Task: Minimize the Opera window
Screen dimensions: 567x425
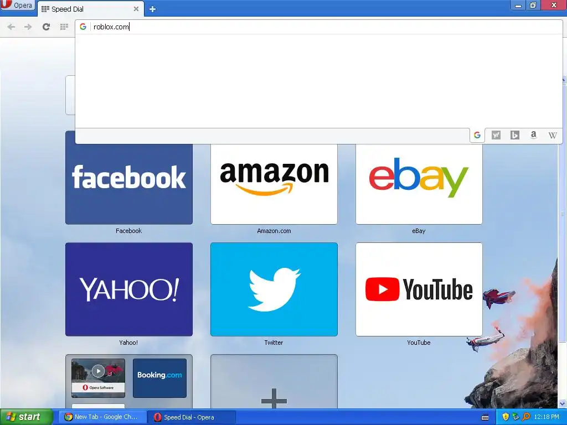Action: click(518, 6)
